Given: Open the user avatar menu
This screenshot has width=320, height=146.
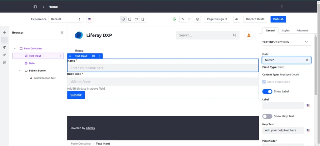Looking at the screenshot, I should tap(249, 35).
